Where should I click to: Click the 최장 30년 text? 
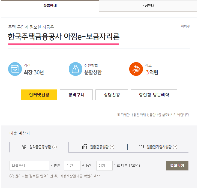(34, 73)
